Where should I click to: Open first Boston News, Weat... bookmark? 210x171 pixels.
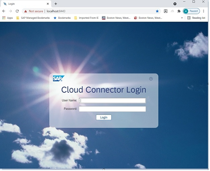point(116,18)
